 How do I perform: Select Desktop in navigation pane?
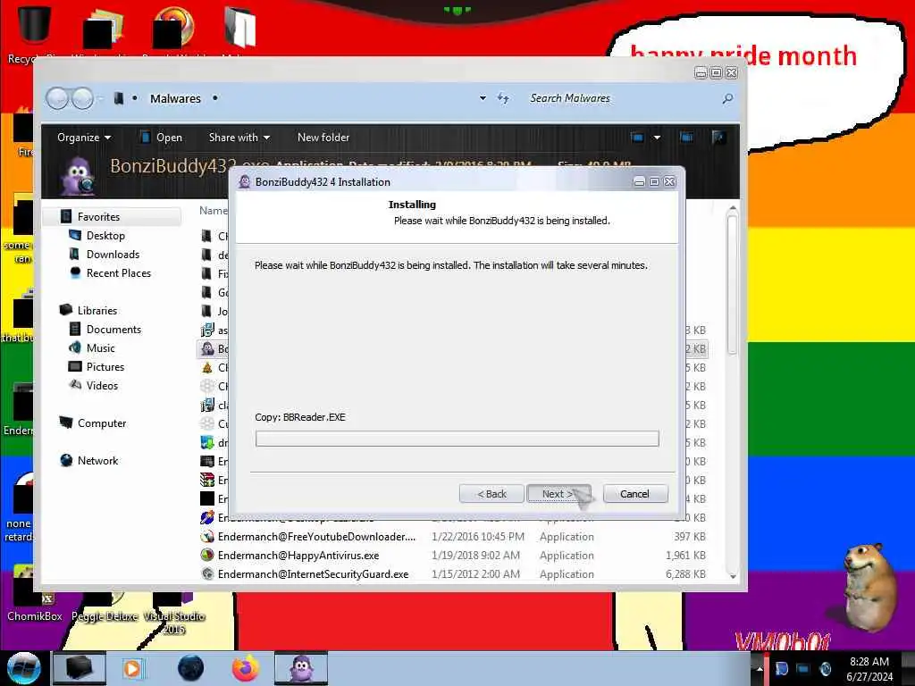tap(105, 236)
